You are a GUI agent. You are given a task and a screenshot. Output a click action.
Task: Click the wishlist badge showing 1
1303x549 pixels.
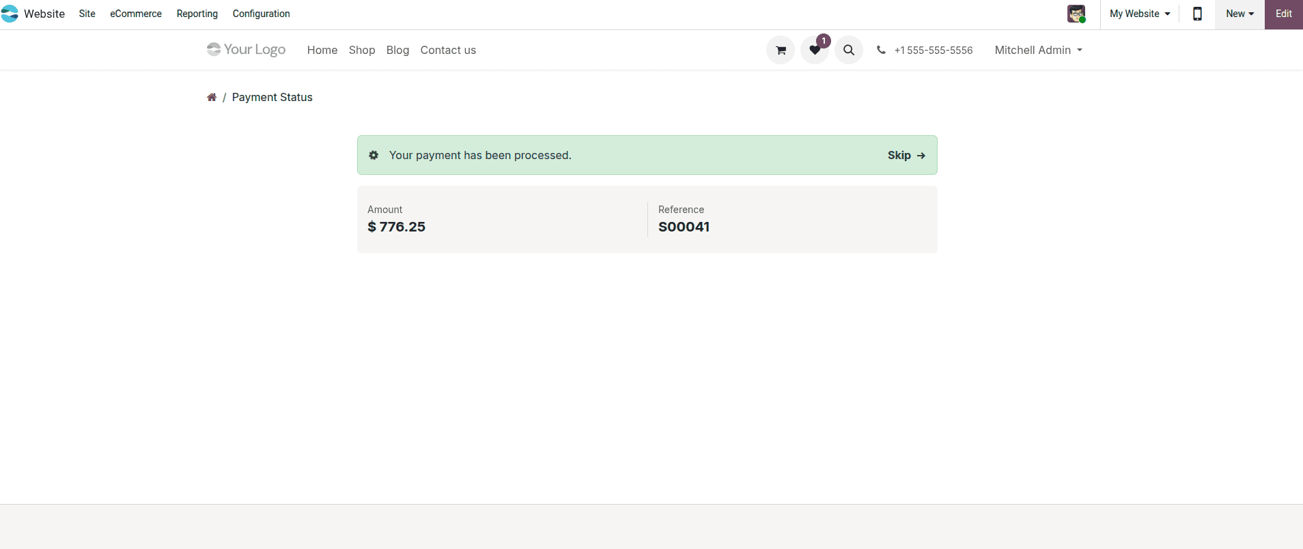[824, 40]
